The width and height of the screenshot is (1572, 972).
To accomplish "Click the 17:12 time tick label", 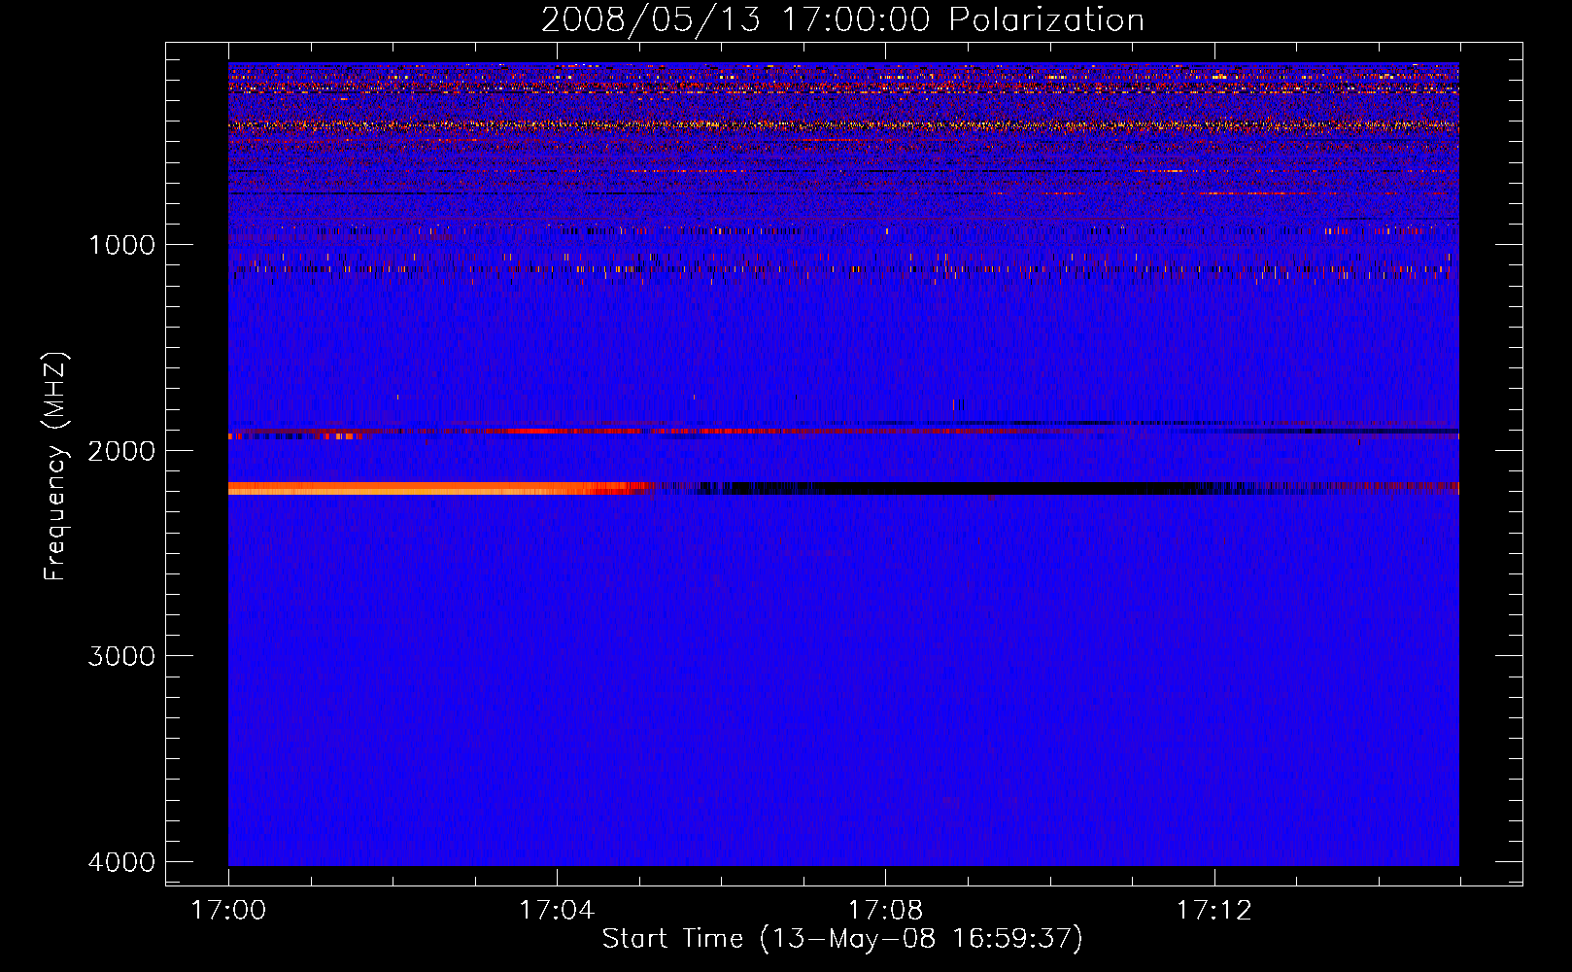I will pyautogui.click(x=1213, y=911).
